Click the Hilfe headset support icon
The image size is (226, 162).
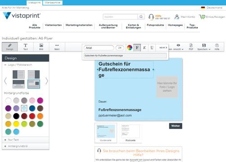click(x=151, y=17)
